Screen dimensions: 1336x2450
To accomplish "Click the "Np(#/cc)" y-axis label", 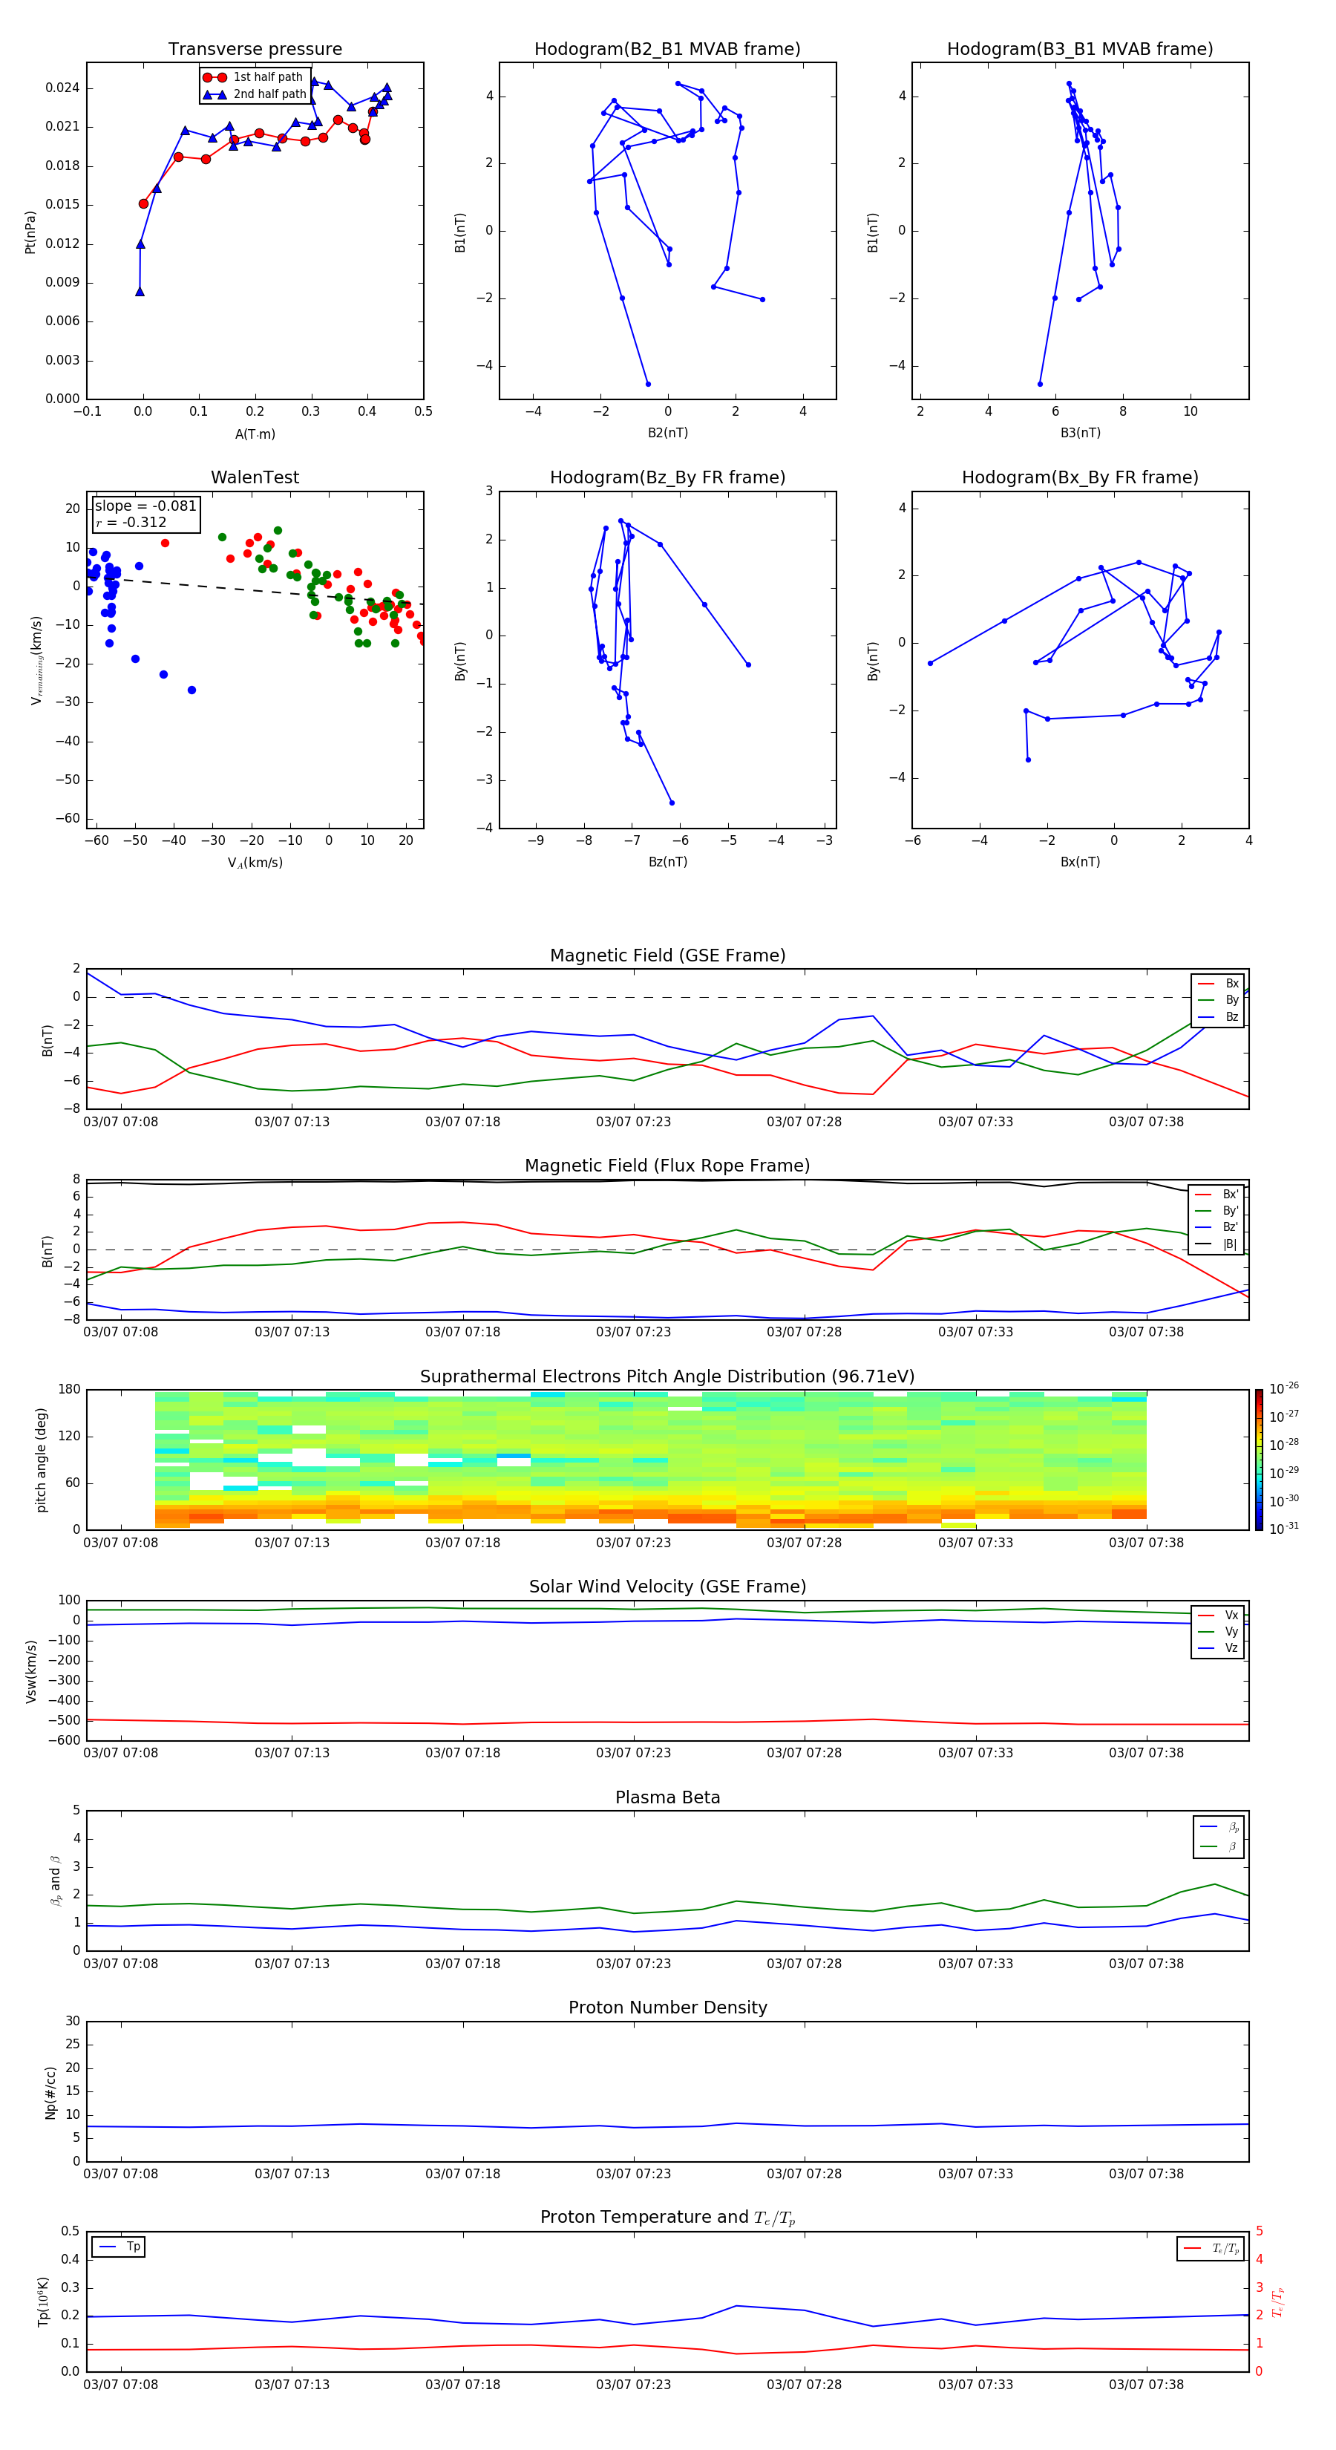I will pyautogui.click(x=50, y=2092).
